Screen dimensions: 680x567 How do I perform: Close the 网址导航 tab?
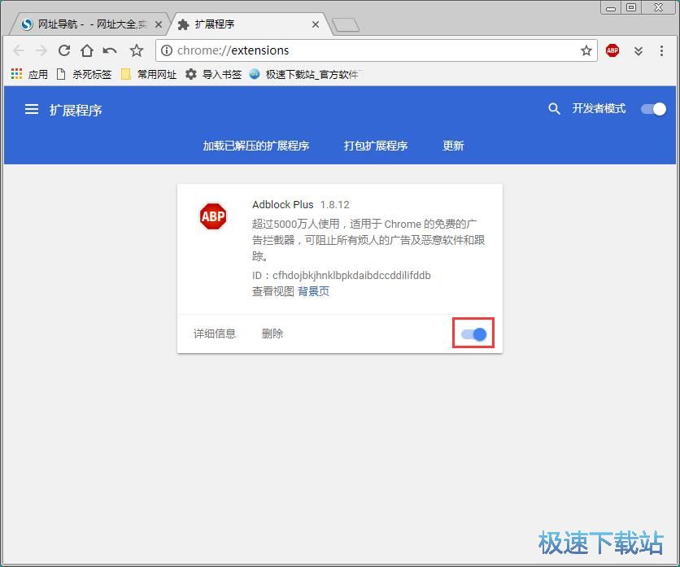point(159,24)
